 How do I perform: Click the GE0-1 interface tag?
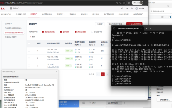(x=68, y=66)
